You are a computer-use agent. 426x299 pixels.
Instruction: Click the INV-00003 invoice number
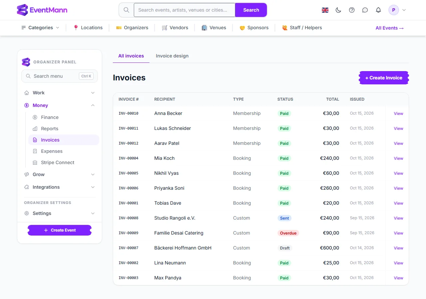pos(128,278)
